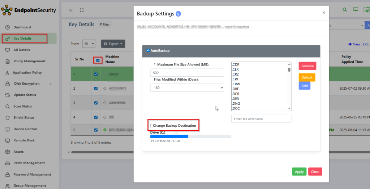
Task: Click the Remote Desk icon
Action: [x=8, y=140]
